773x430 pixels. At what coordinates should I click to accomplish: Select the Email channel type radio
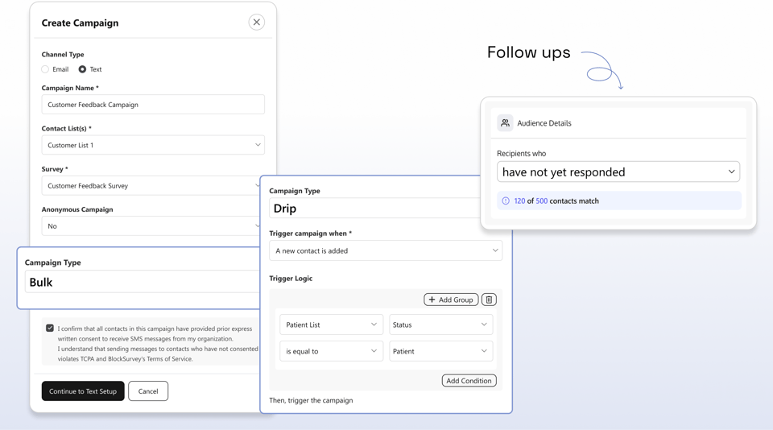point(45,69)
